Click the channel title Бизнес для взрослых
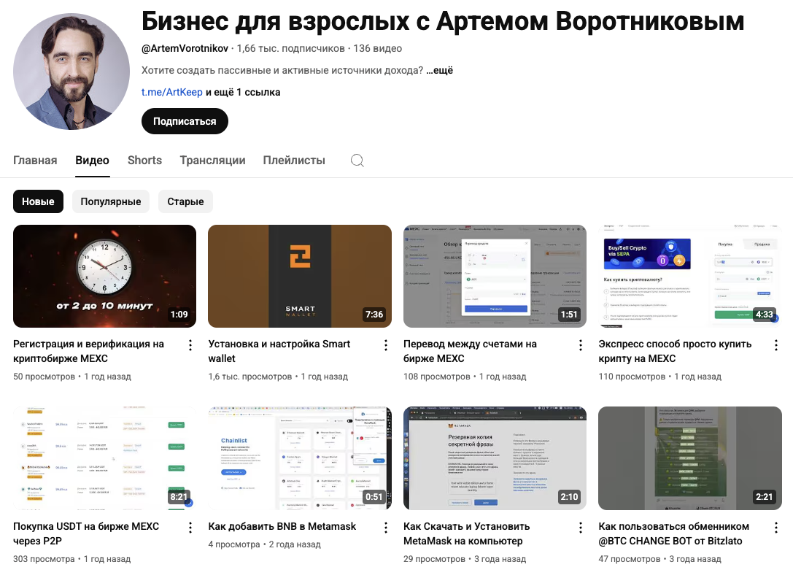 click(443, 21)
